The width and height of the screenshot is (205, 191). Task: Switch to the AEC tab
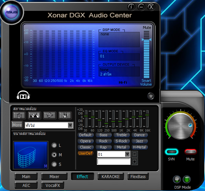26,185
